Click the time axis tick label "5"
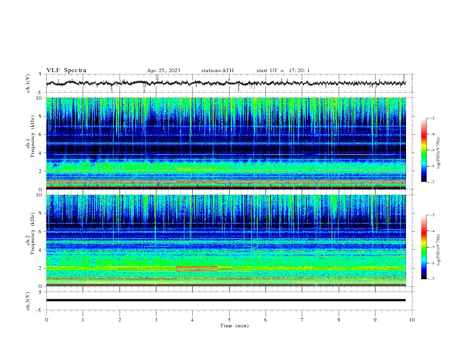The image size is (464, 359). coord(229,320)
